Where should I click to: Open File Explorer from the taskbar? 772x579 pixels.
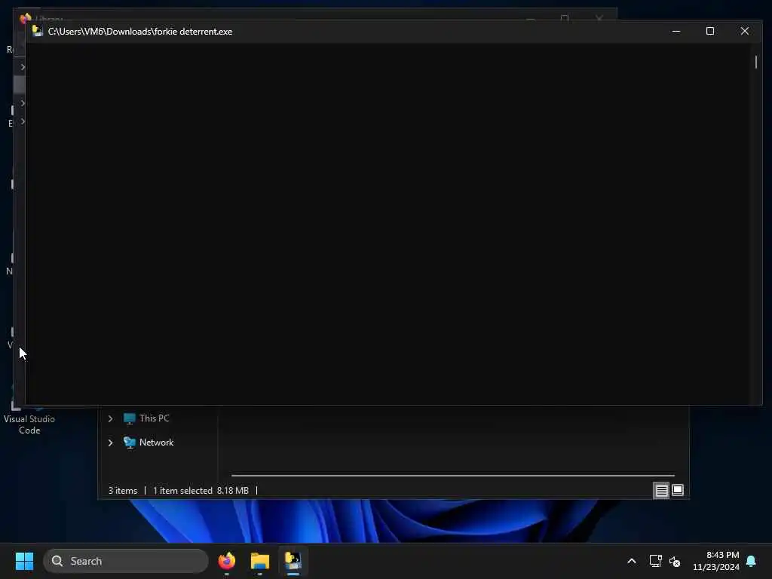click(x=260, y=561)
